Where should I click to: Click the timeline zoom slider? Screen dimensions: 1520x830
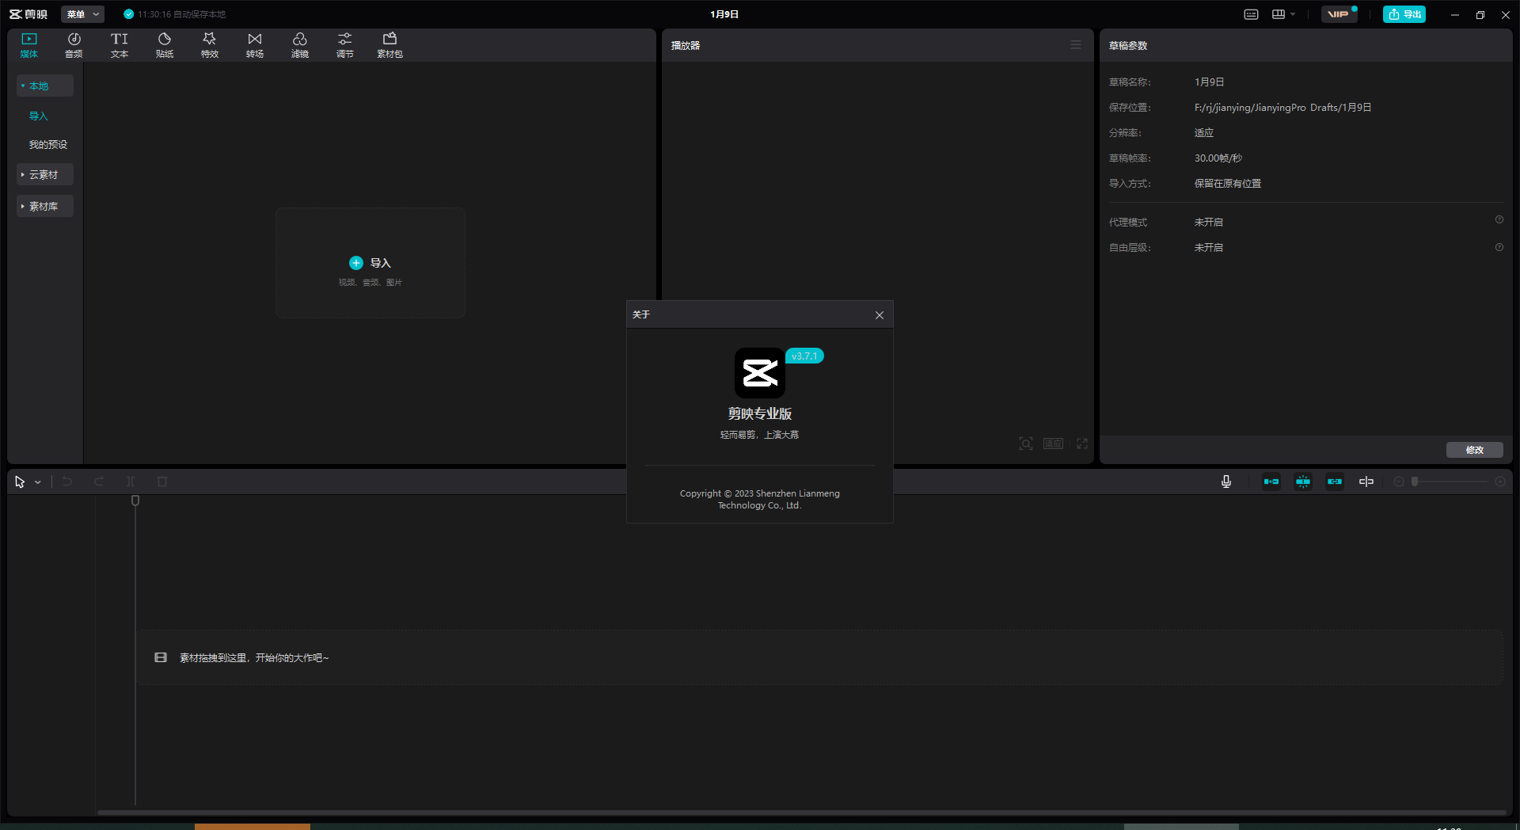pyautogui.click(x=1449, y=482)
